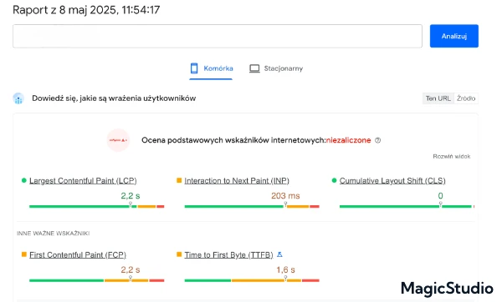Image resolution: width=502 pixels, height=302 pixels.
Task: Click the flask icon next to TTFB
Action: coord(279,254)
